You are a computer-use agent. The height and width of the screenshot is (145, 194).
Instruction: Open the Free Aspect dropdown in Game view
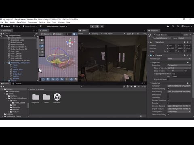tap(114, 34)
